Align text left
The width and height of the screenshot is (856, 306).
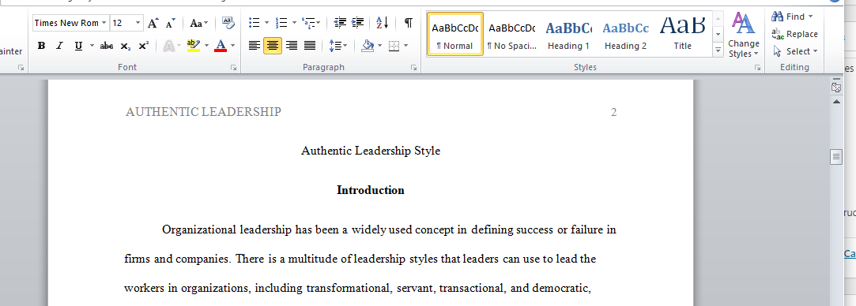pyautogui.click(x=255, y=46)
